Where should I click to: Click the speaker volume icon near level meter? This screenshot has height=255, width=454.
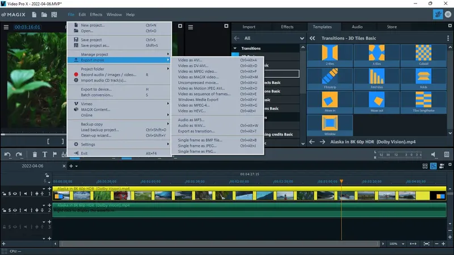coord(434,155)
